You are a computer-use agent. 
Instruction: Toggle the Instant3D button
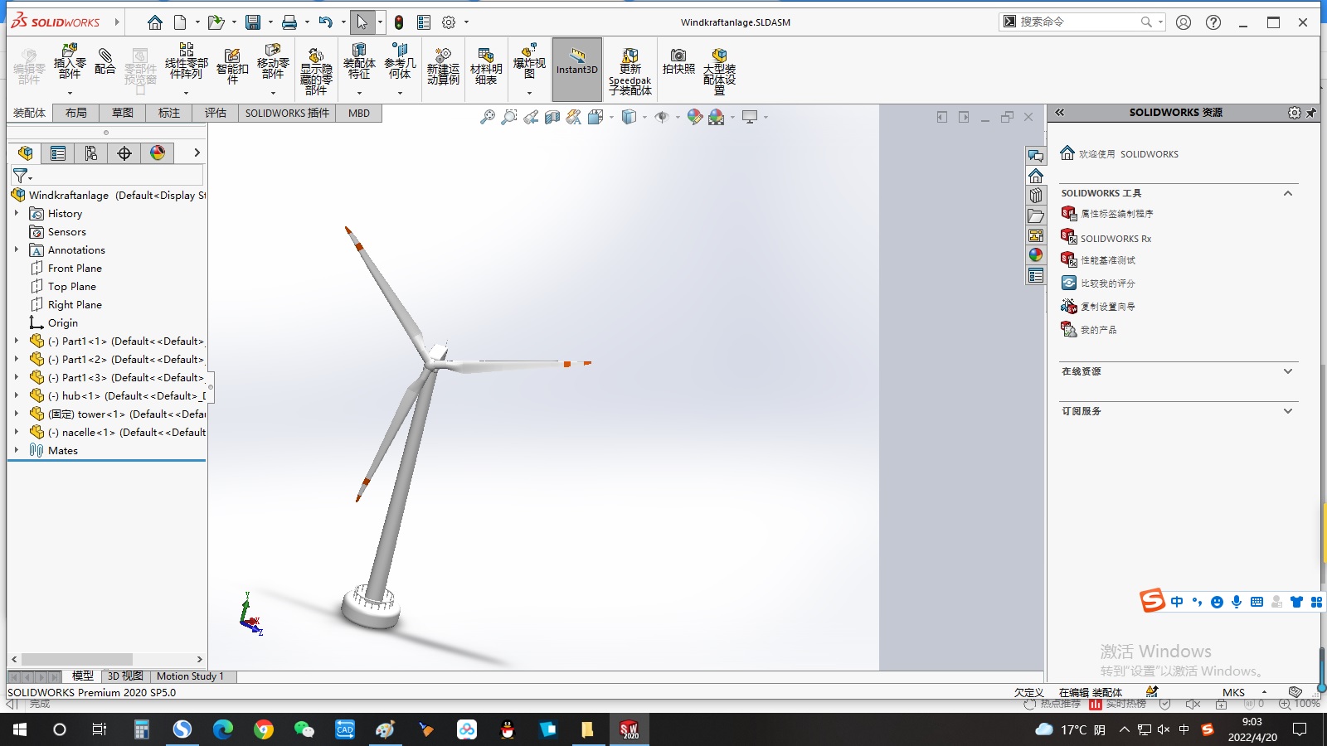(576, 70)
